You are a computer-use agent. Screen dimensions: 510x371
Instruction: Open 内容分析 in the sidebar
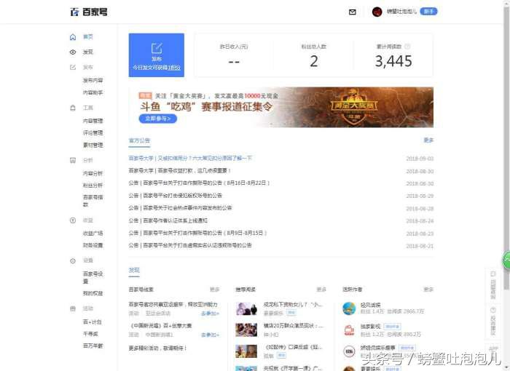tap(93, 173)
